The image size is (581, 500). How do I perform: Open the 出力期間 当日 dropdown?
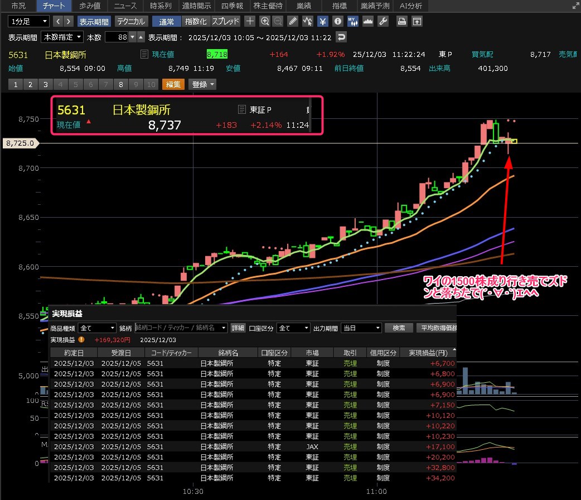pyautogui.click(x=361, y=328)
